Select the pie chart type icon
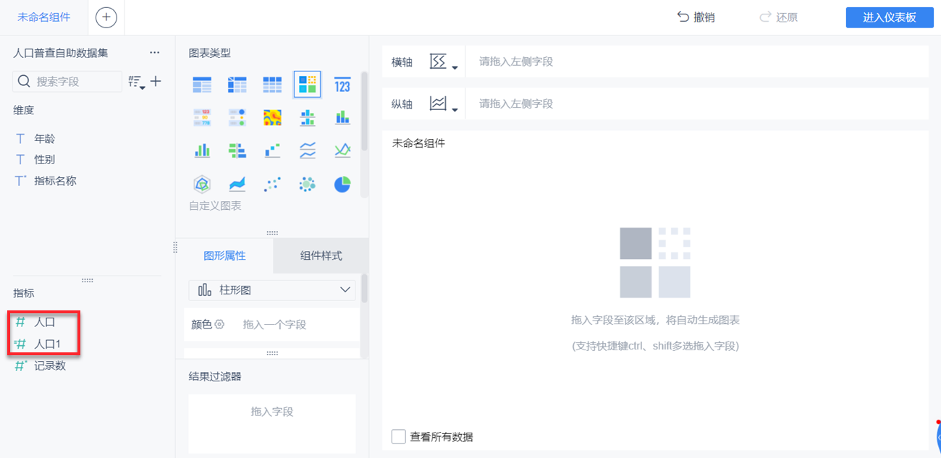The width and height of the screenshot is (941, 458). [x=342, y=185]
